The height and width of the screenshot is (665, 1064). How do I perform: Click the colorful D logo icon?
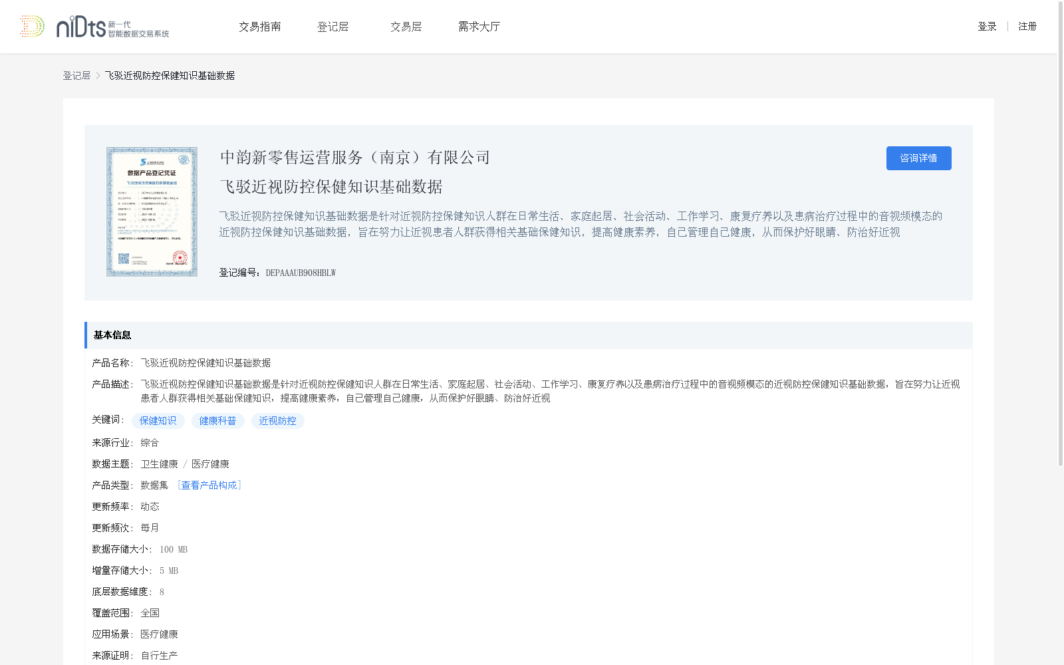point(32,27)
